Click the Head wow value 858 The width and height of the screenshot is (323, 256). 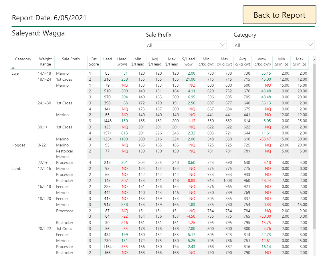pos(124,205)
